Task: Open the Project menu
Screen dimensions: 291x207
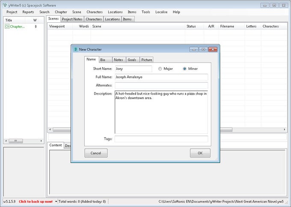Action: (12, 12)
